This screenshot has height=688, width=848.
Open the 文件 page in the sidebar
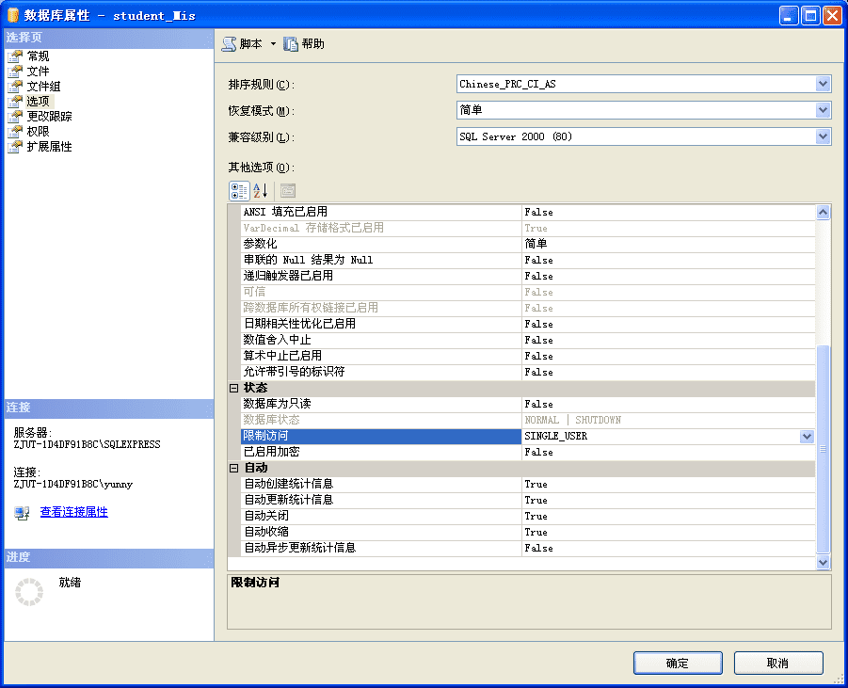point(38,71)
